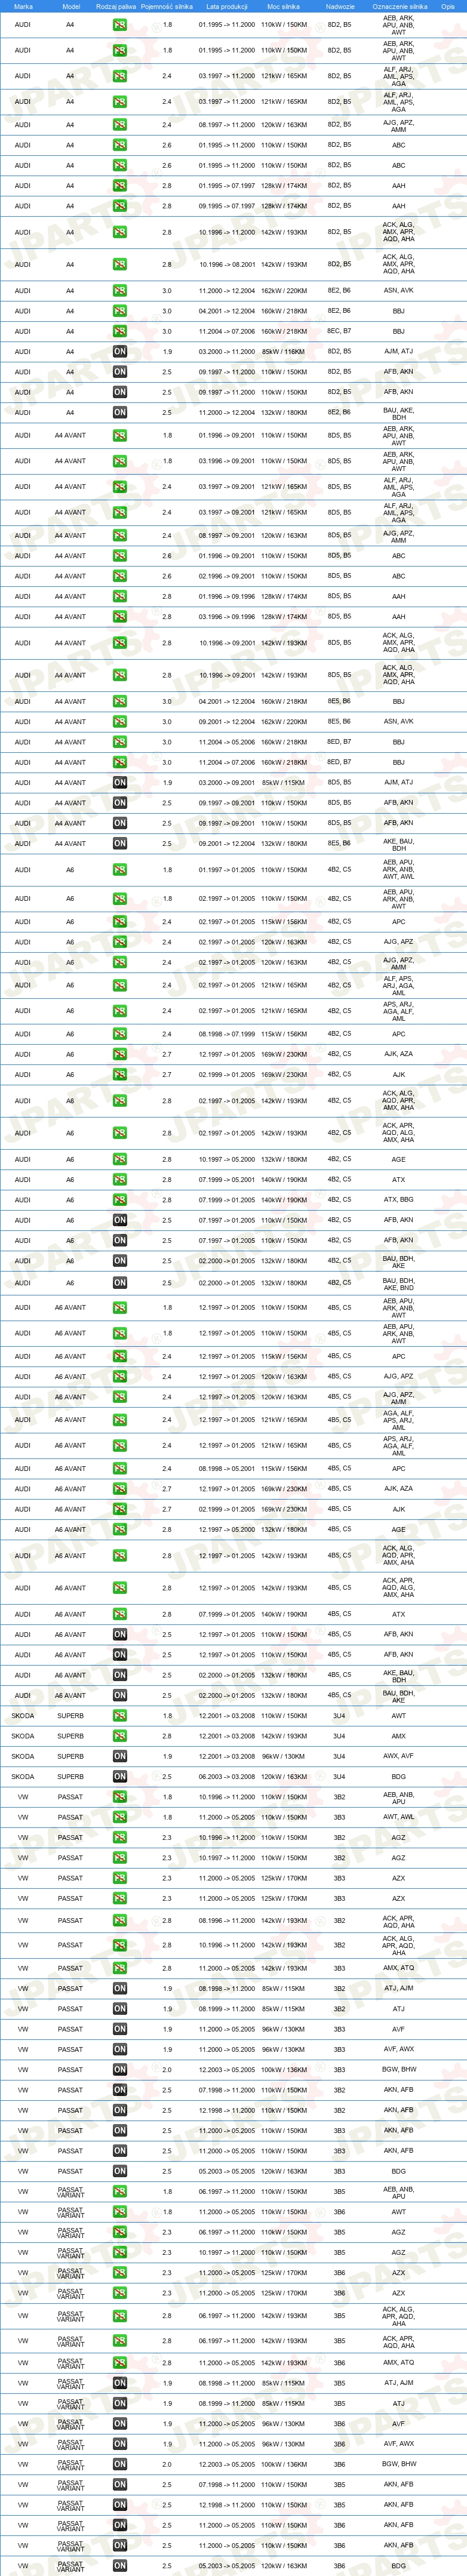This screenshot has width=467, height=2576.
Task: Select the 01.1997 -> 01.2005 production years cell
Action: [227, 870]
